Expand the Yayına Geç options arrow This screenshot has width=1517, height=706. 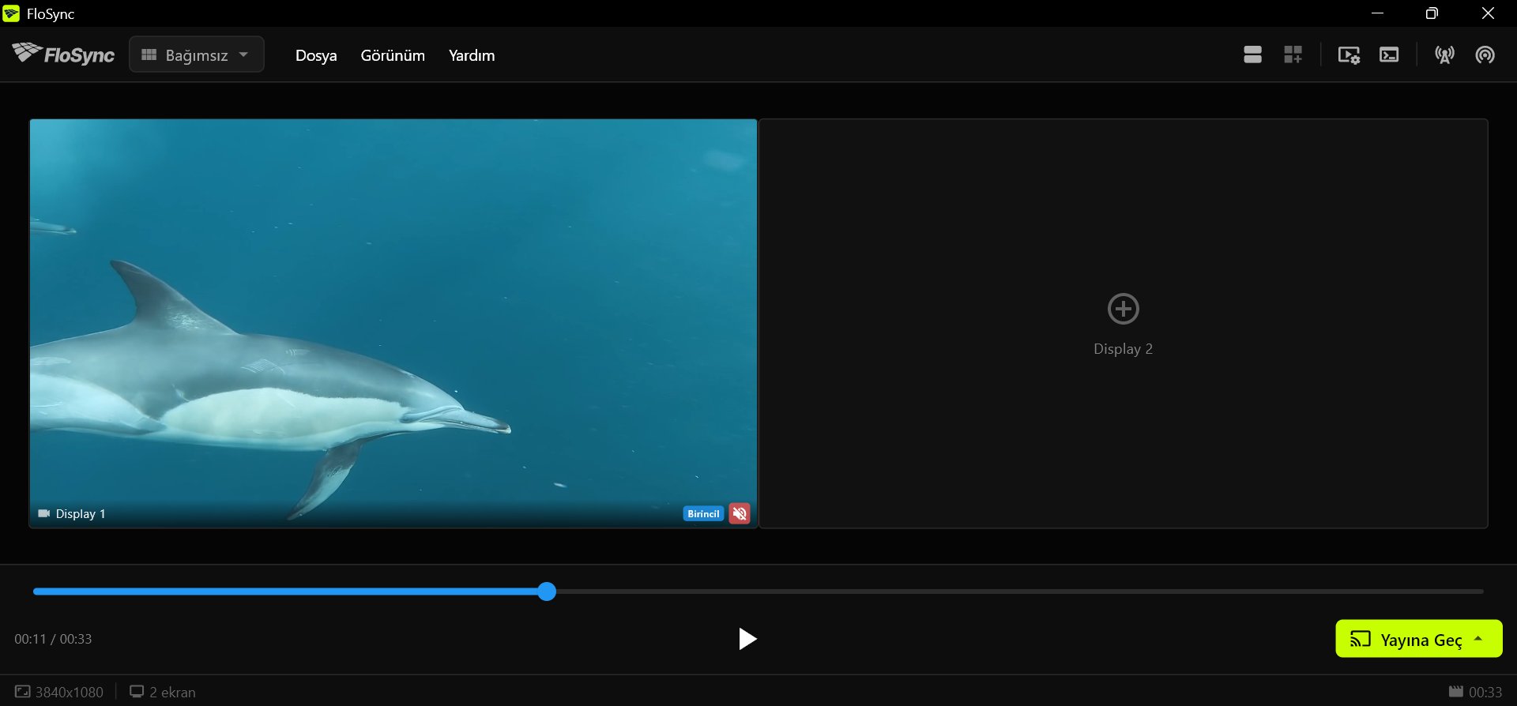pyautogui.click(x=1478, y=638)
